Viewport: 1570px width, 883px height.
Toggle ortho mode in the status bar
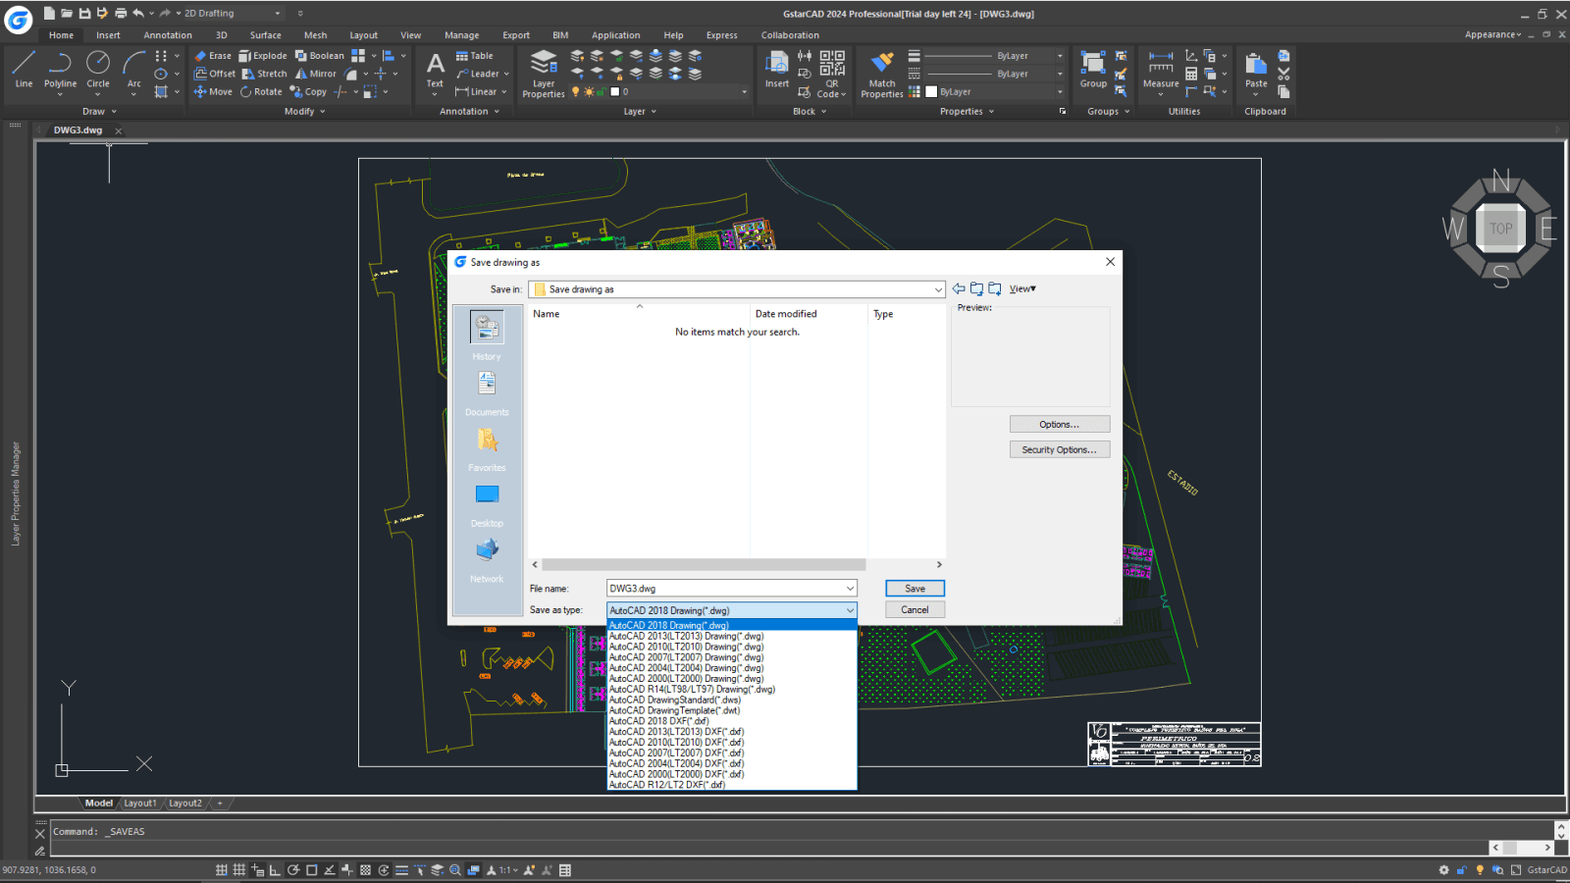276,869
